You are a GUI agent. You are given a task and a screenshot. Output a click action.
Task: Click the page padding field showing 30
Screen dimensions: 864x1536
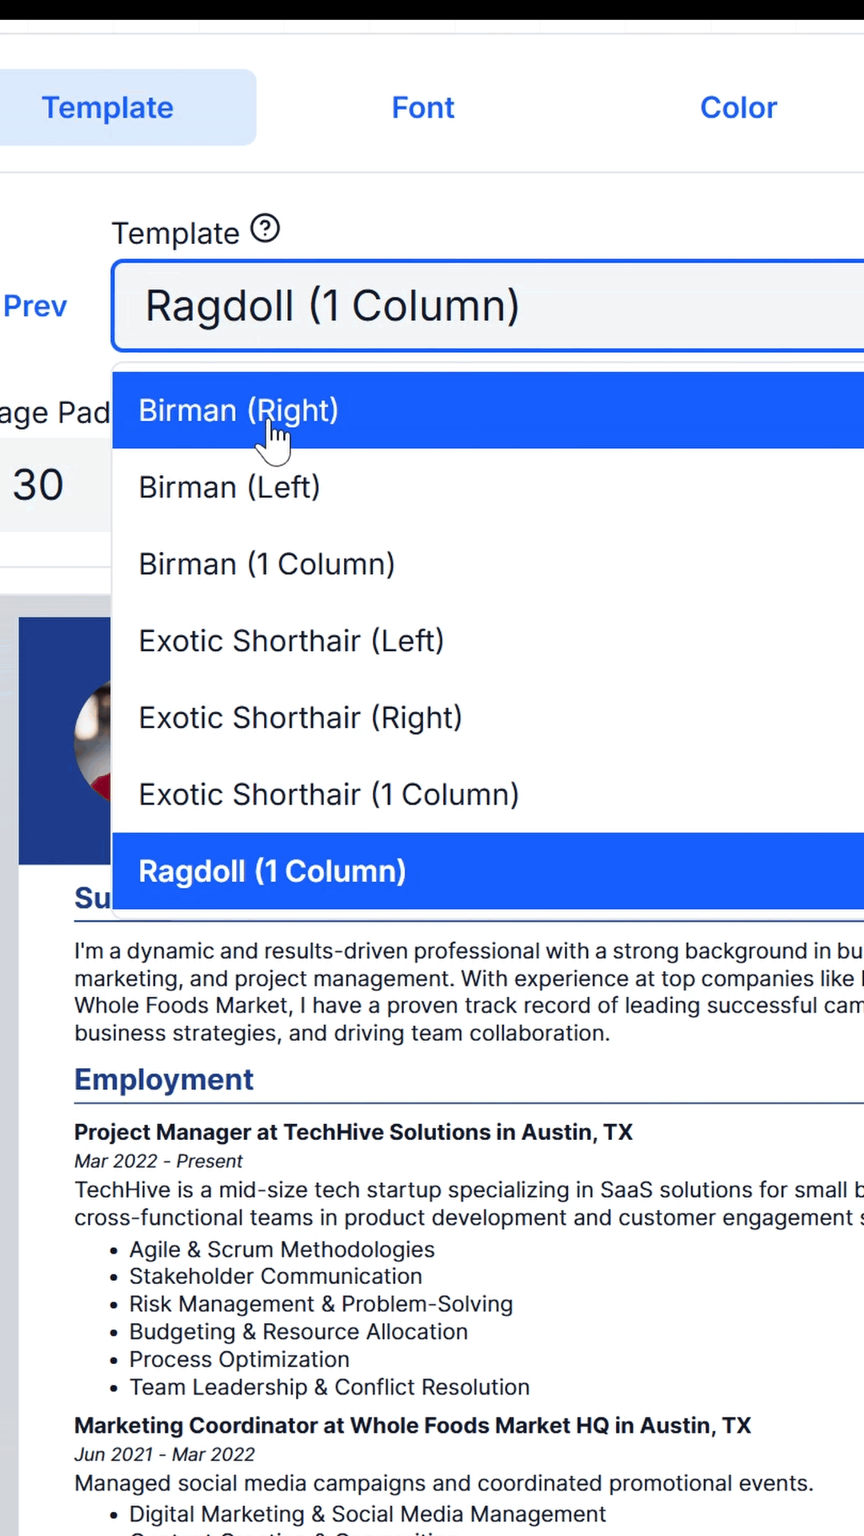click(48, 485)
